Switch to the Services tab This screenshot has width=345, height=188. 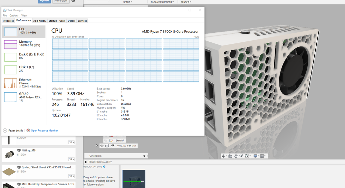pyautogui.click(x=82, y=21)
